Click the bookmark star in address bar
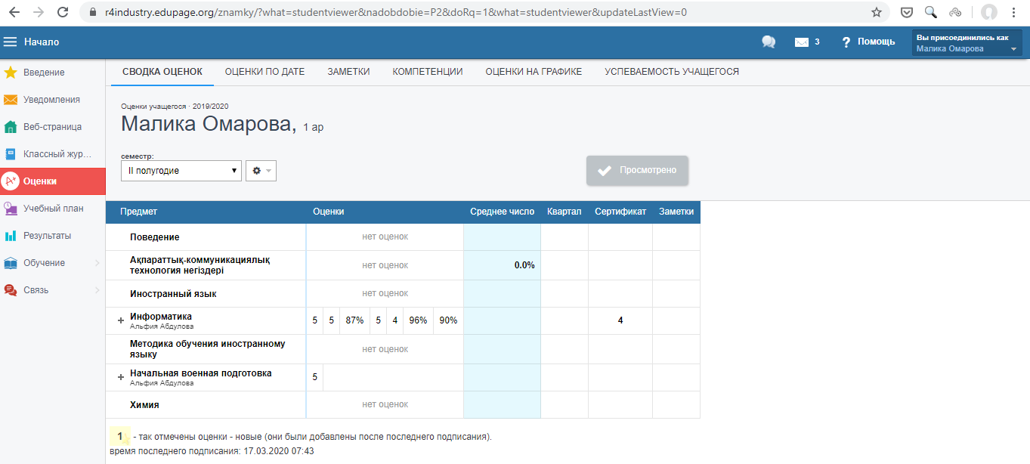 (x=877, y=13)
